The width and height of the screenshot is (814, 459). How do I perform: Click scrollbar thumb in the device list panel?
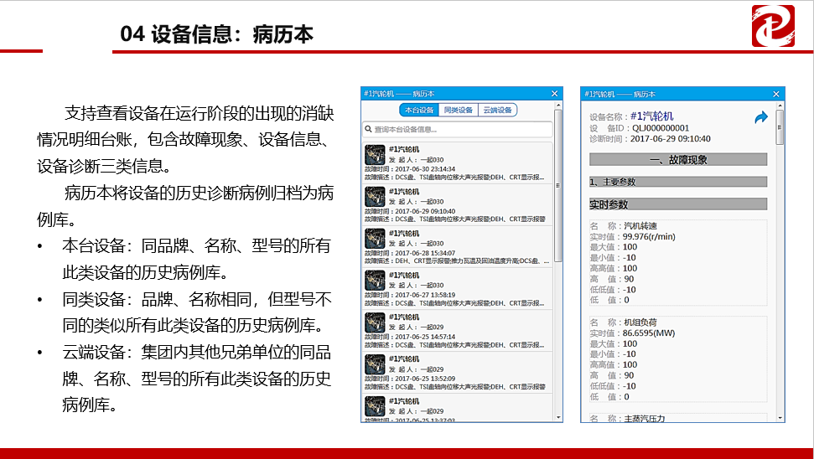558,184
